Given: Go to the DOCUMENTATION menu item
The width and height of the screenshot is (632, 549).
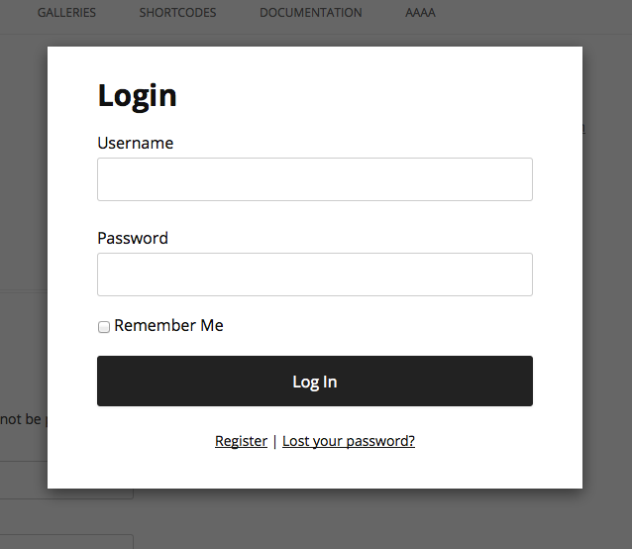Looking at the screenshot, I should coord(311,13).
